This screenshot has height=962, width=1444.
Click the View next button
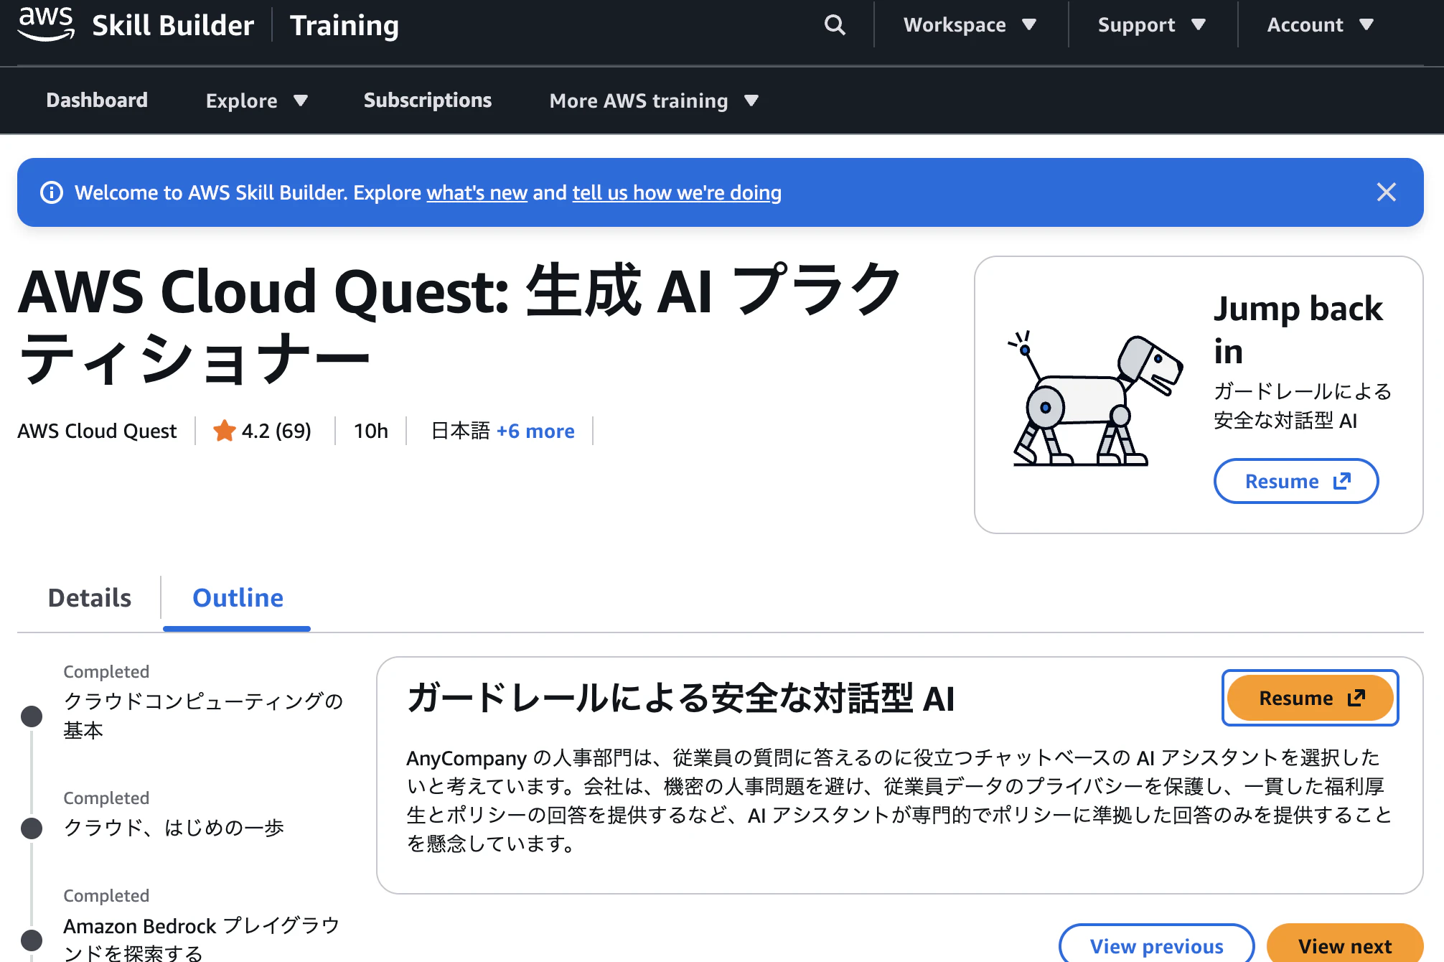1344,945
